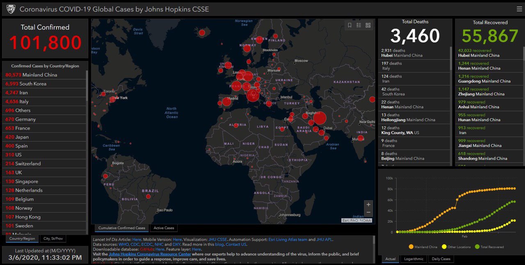
Task: Select 163 UK row
Action: point(44,173)
